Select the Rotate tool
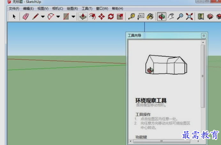The height and width of the screenshot is (145, 221). click(111, 17)
